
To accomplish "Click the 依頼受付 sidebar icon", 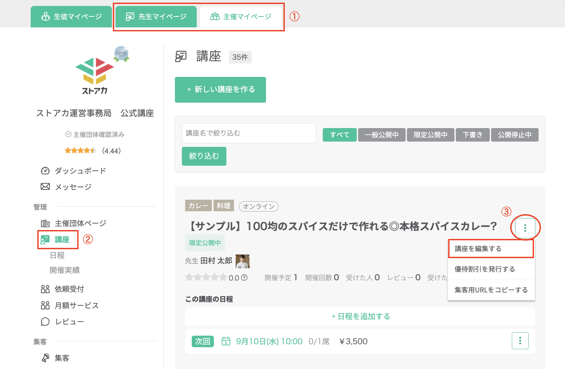I will 45,289.
